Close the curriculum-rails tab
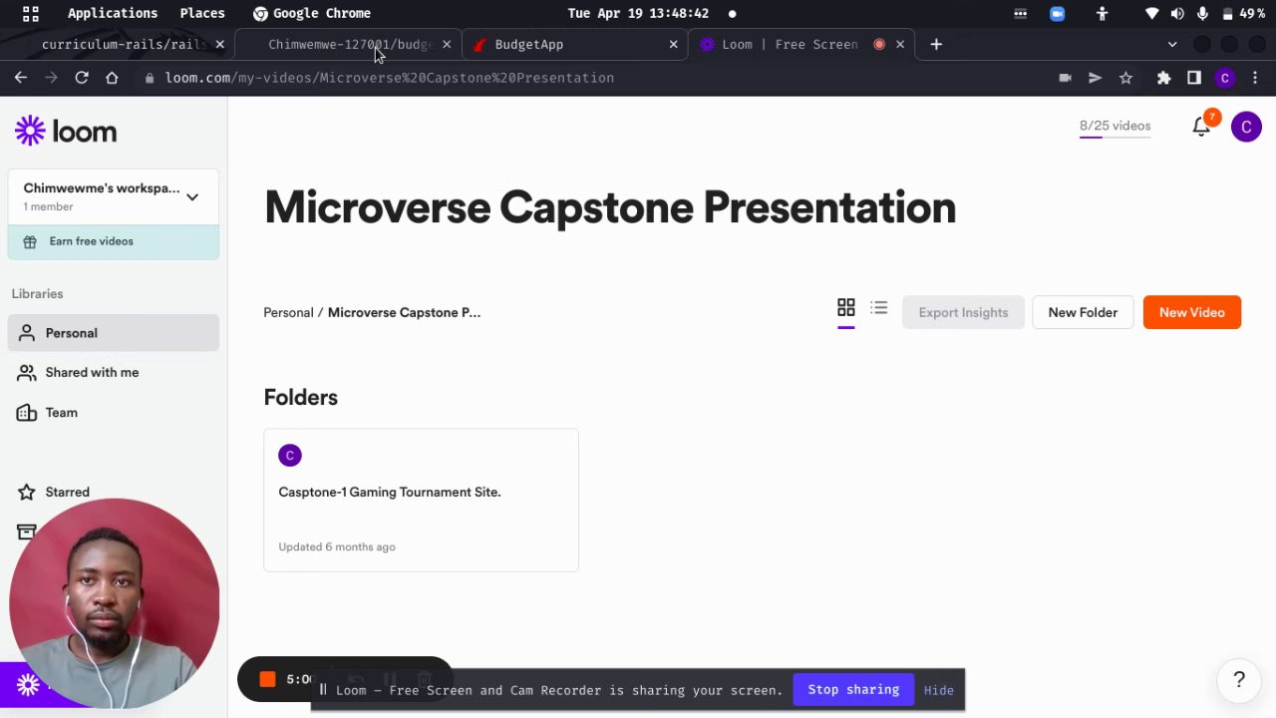 click(x=219, y=44)
